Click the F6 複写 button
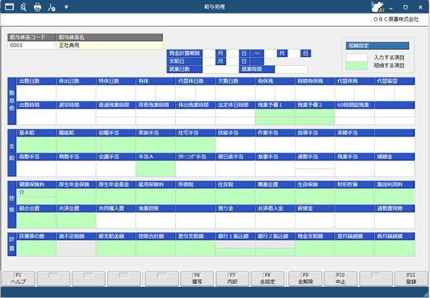Image resolution: width=430 pixels, height=298 pixels. click(x=197, y=278)
